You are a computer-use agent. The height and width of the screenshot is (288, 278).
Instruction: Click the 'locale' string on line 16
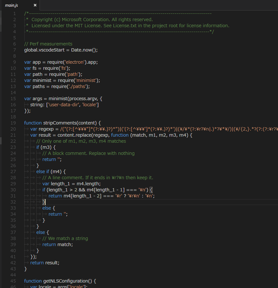[x=90, y=104]
